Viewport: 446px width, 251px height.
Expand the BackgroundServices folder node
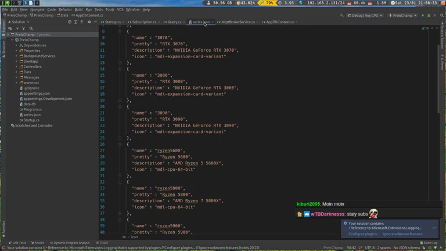coord(16,56)
